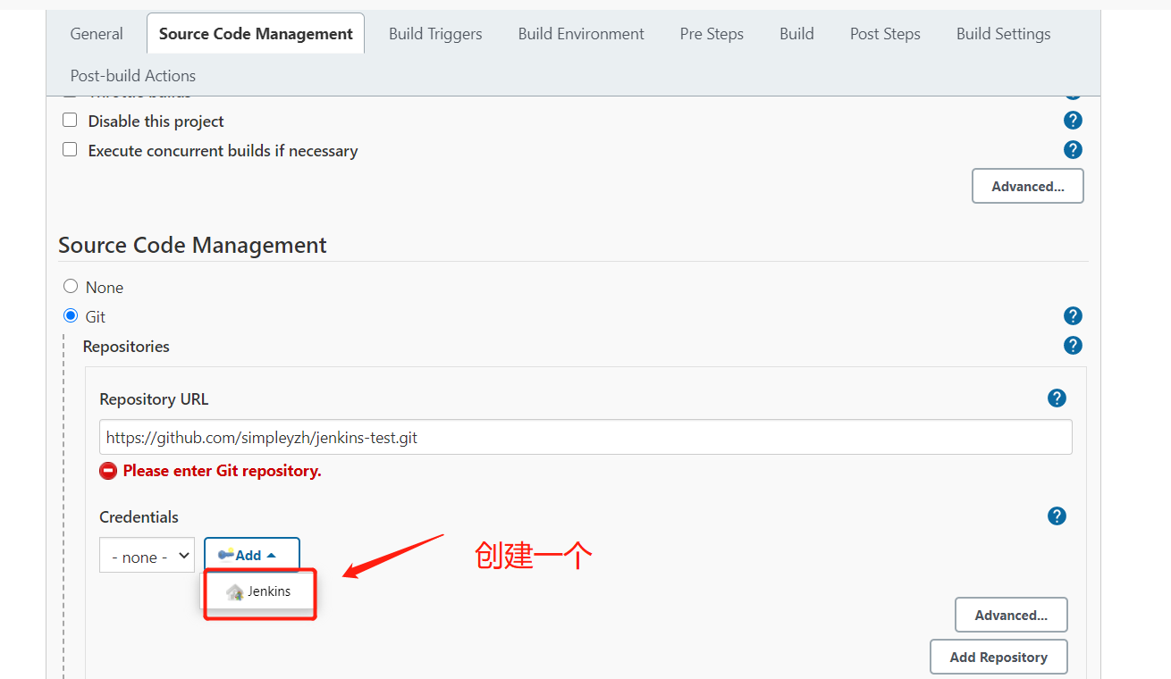
Task: Click the Credentials label
Action: tap(139, 516)
